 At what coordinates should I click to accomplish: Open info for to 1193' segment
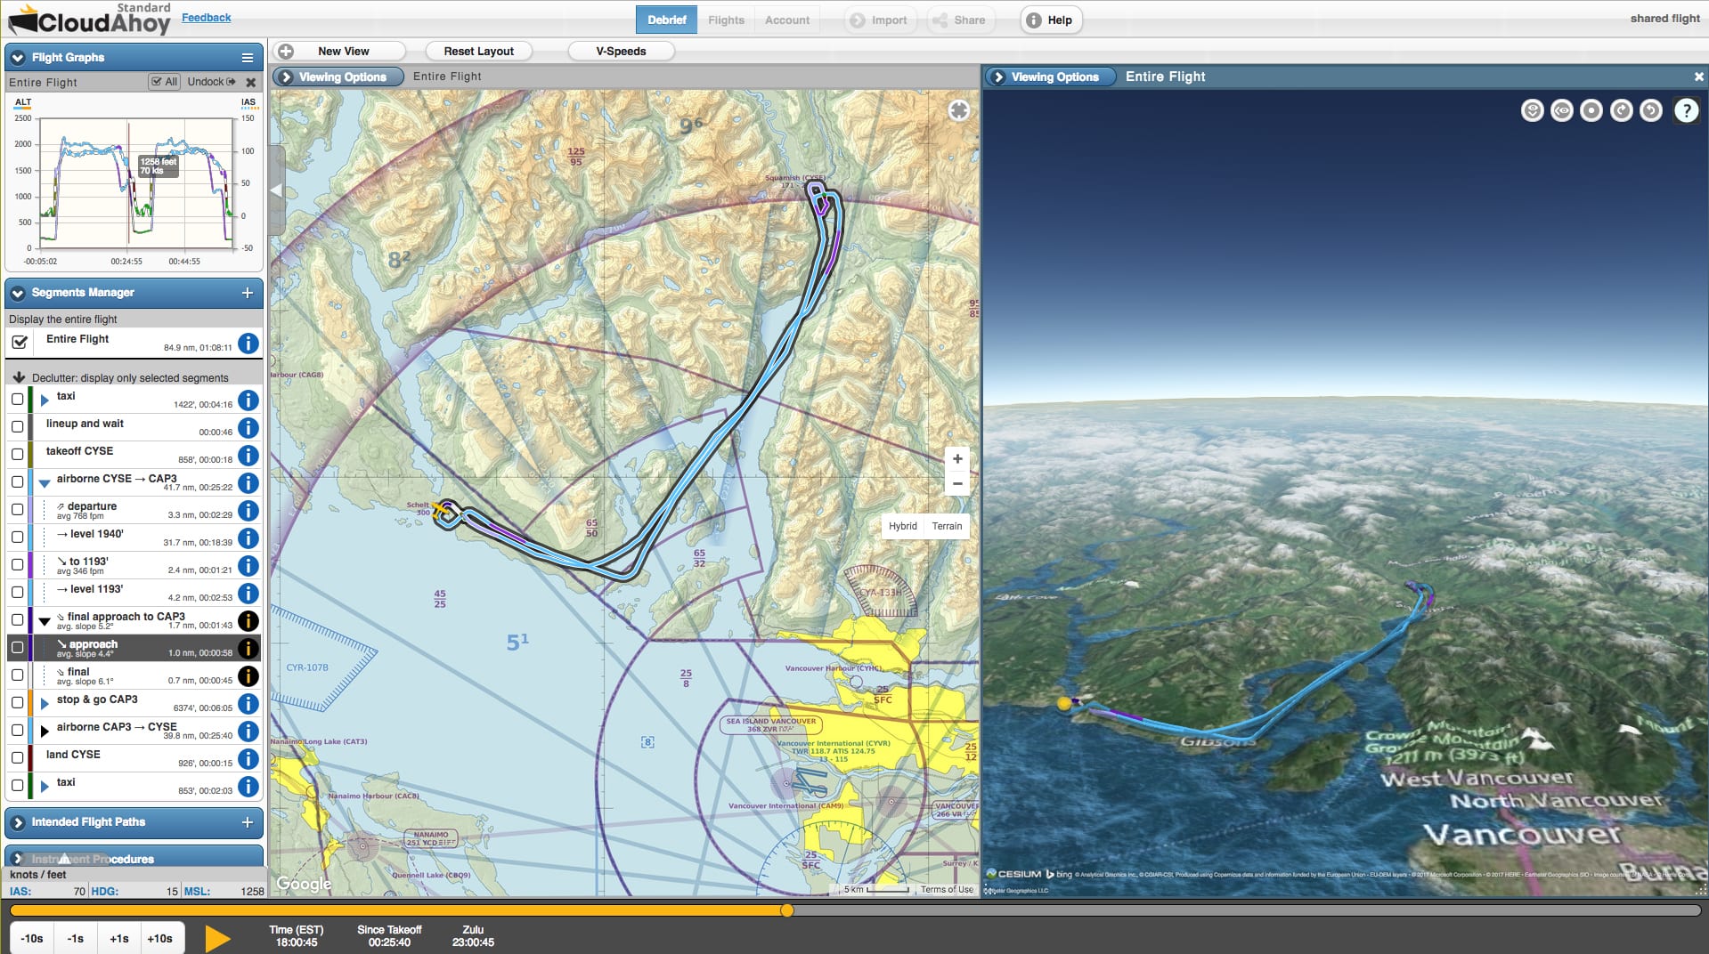248,566
